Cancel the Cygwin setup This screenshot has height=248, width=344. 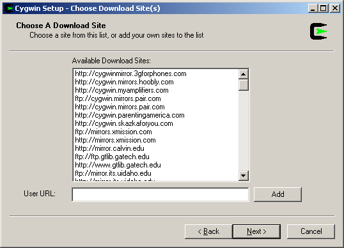311,231
